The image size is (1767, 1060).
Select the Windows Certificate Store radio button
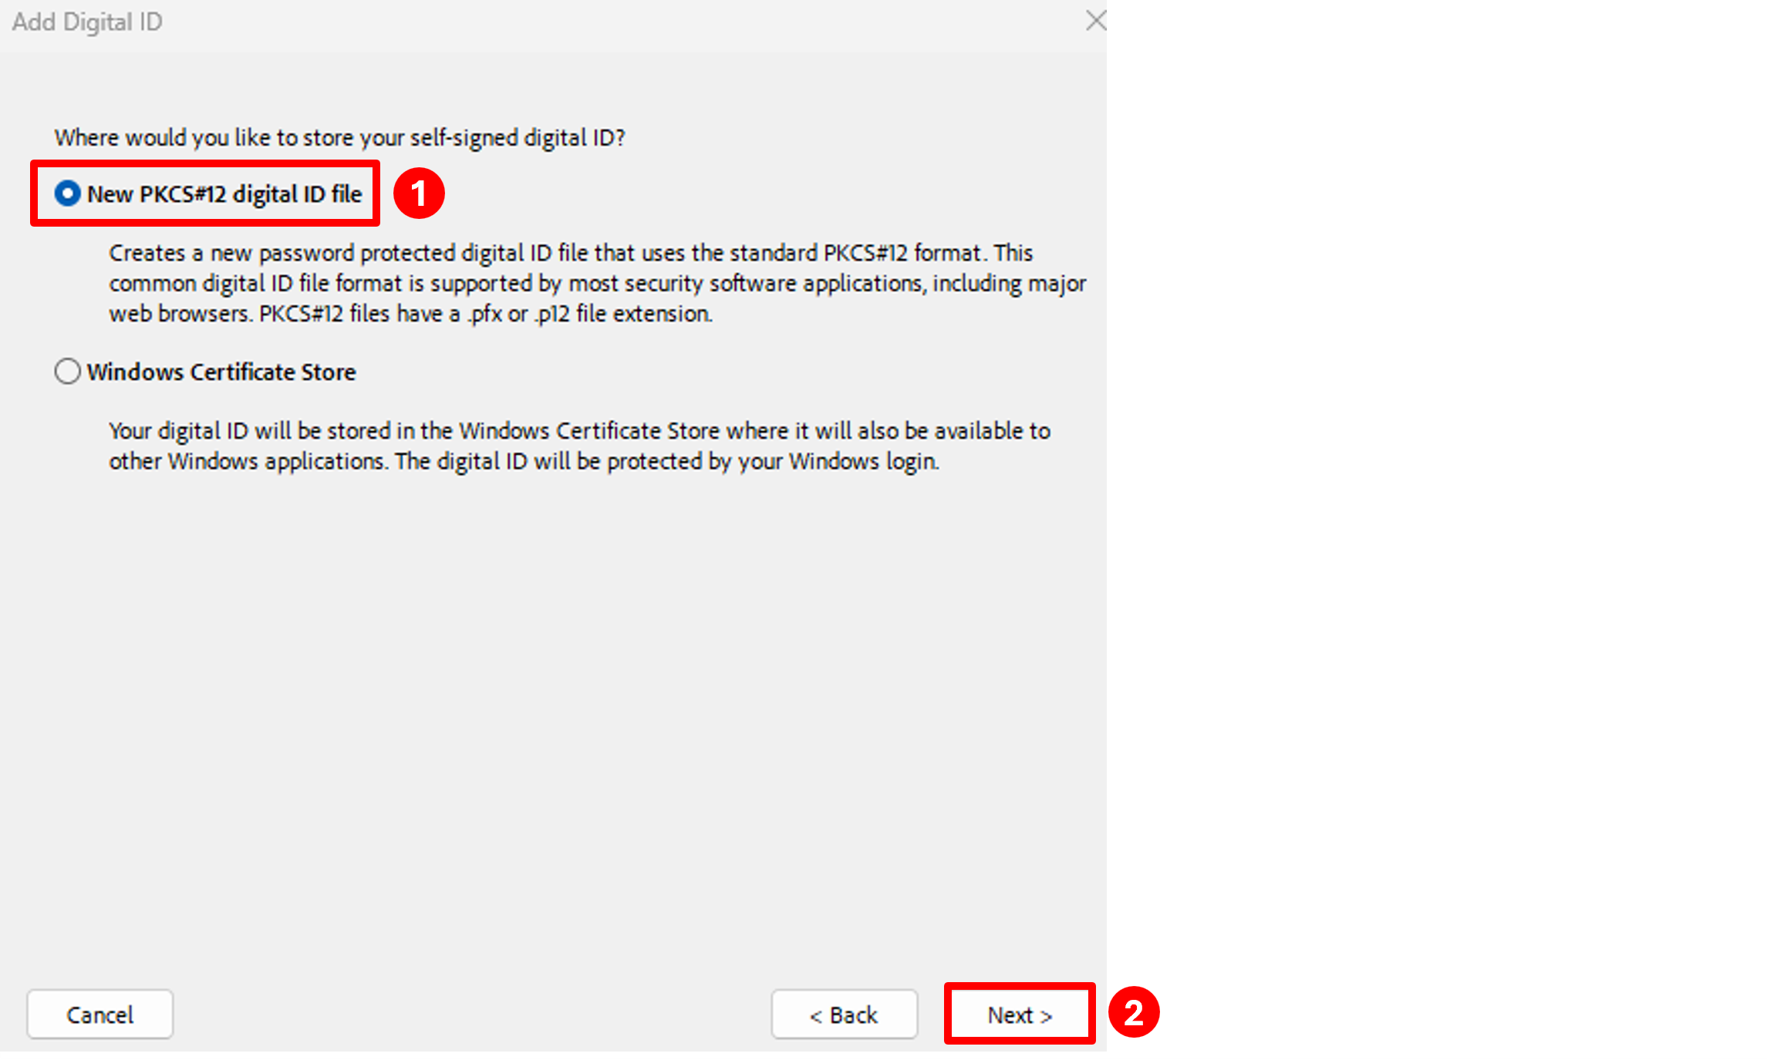pyautogui.click(x=68, y=372)
